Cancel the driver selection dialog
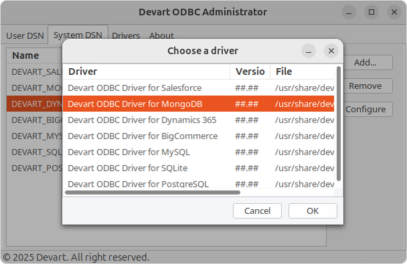 (257, 211)
